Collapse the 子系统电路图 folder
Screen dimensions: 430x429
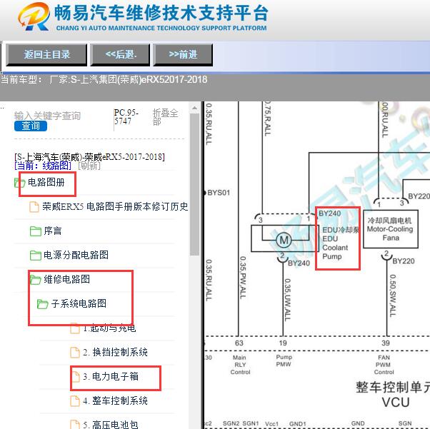tap(79, 303)
